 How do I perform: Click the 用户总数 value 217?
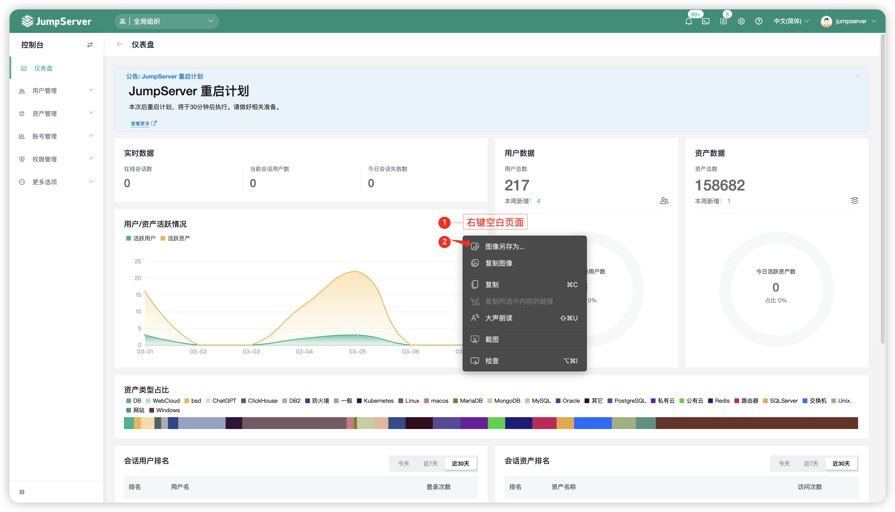pos(517,185)
